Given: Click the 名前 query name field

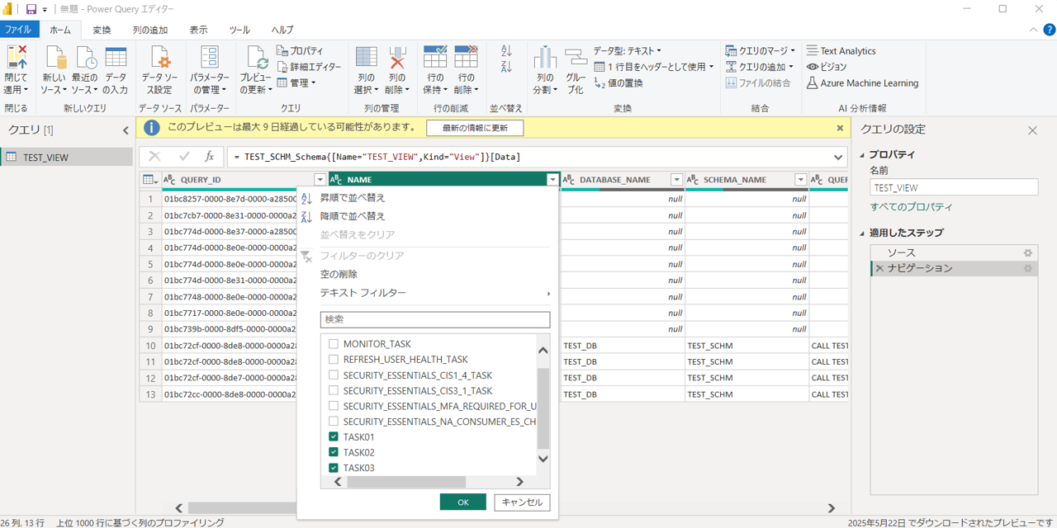Looking at the screenshot, I should coord(954,188).
